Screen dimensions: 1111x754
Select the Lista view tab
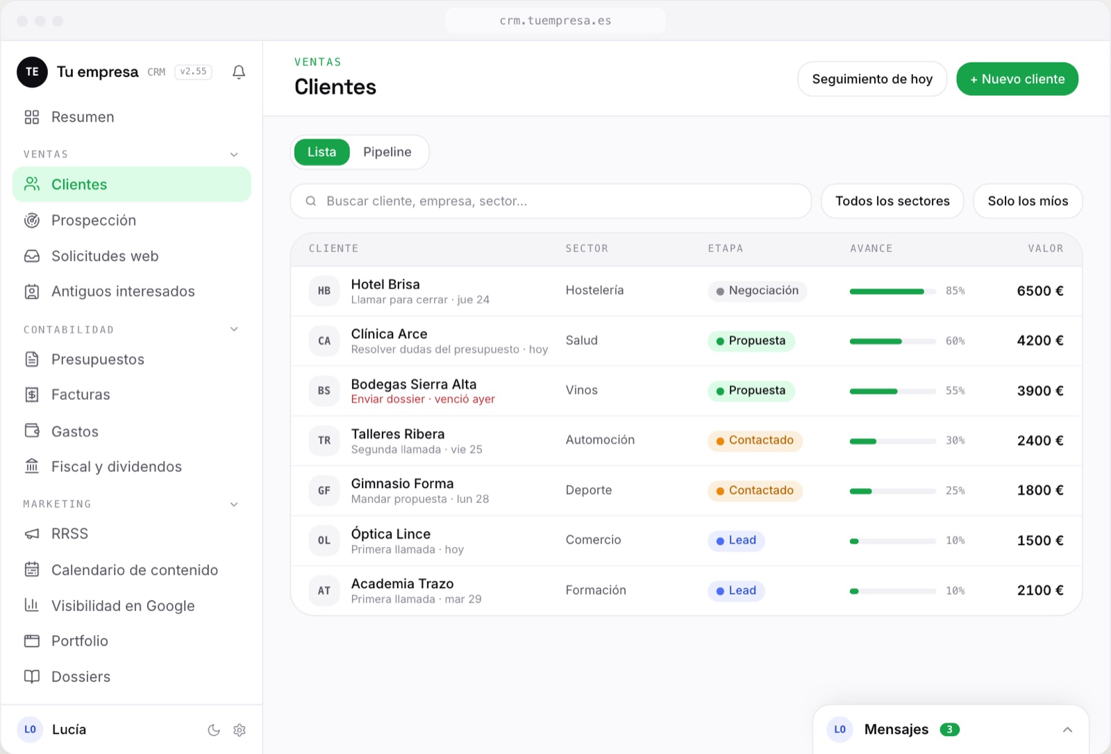(321, 152)
